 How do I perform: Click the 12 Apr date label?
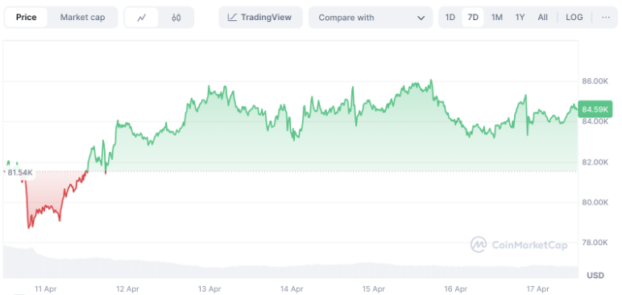(127, 289)
